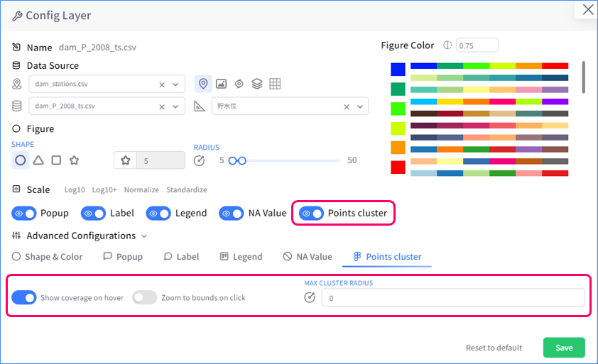Select the map marker display mode icon

203,84
